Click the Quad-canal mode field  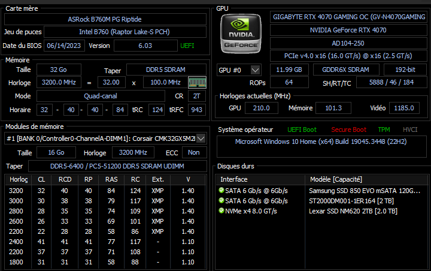[101, 96]
